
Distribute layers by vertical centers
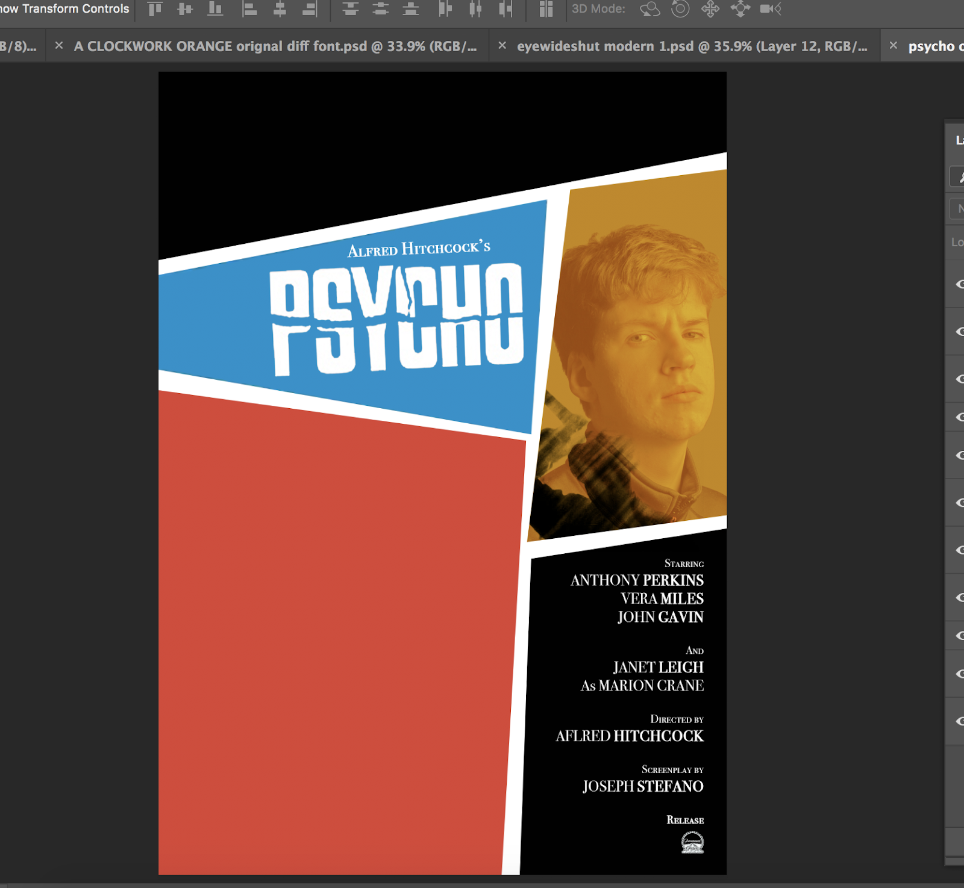(x=380, y=9)
